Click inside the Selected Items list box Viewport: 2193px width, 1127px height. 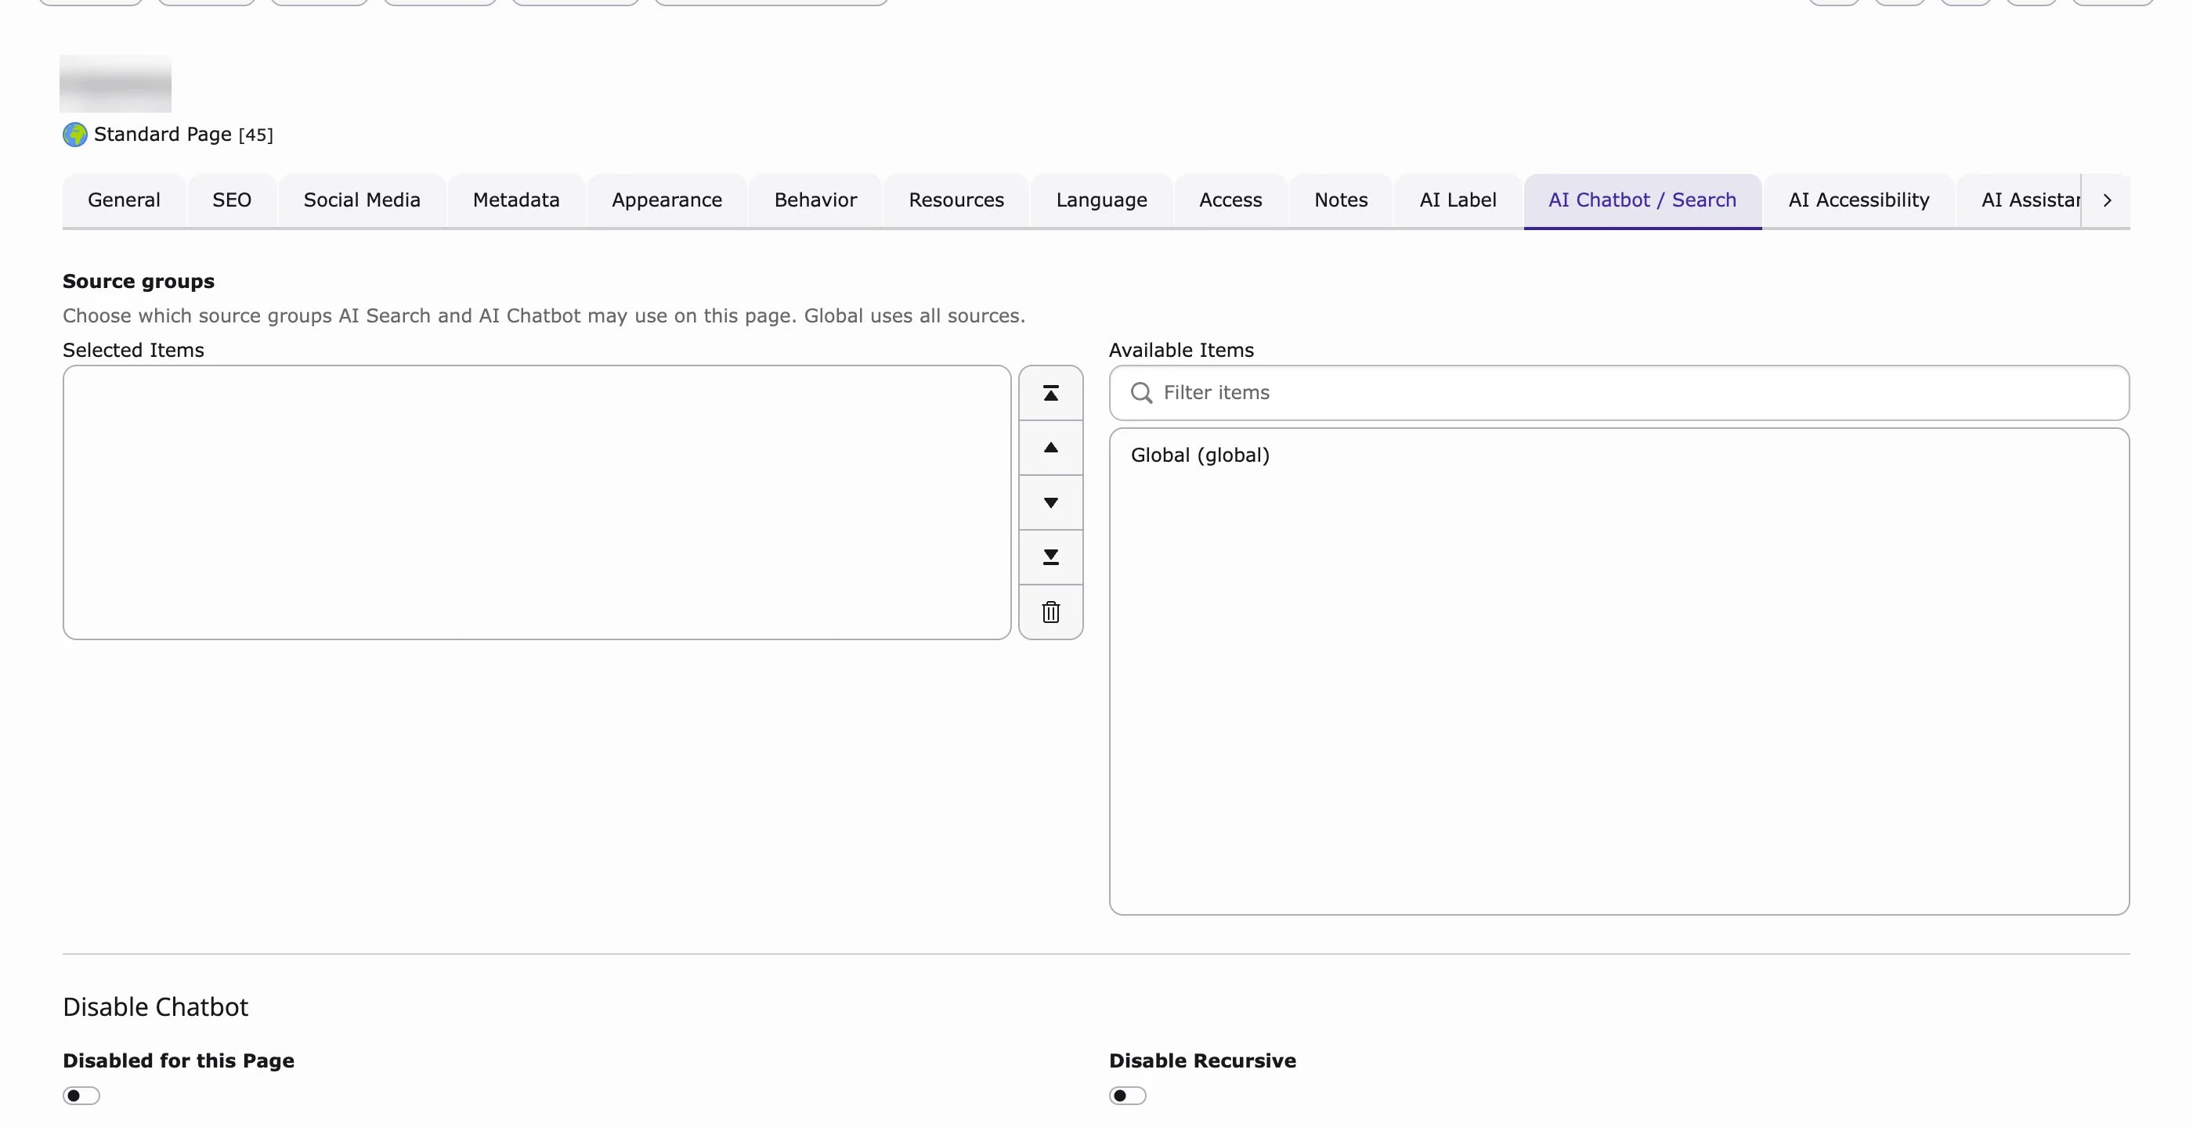coord(537,502)
